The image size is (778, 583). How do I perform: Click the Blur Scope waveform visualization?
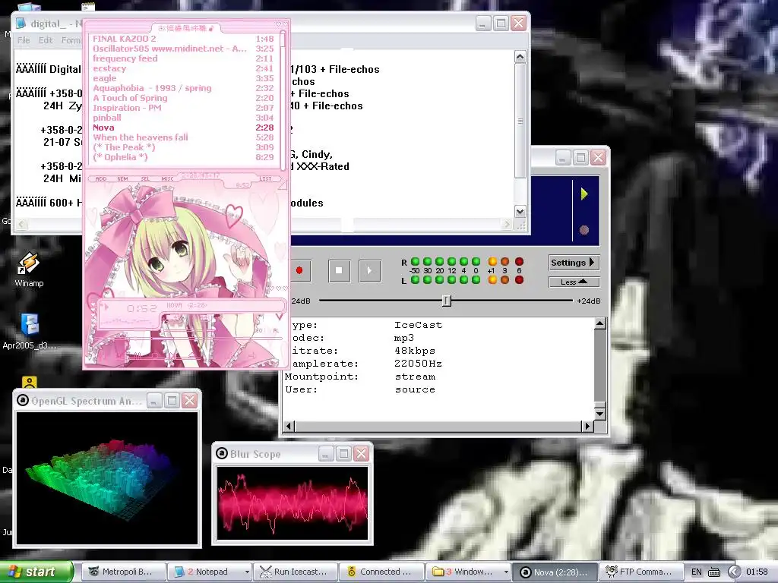(x=293, y=503)
